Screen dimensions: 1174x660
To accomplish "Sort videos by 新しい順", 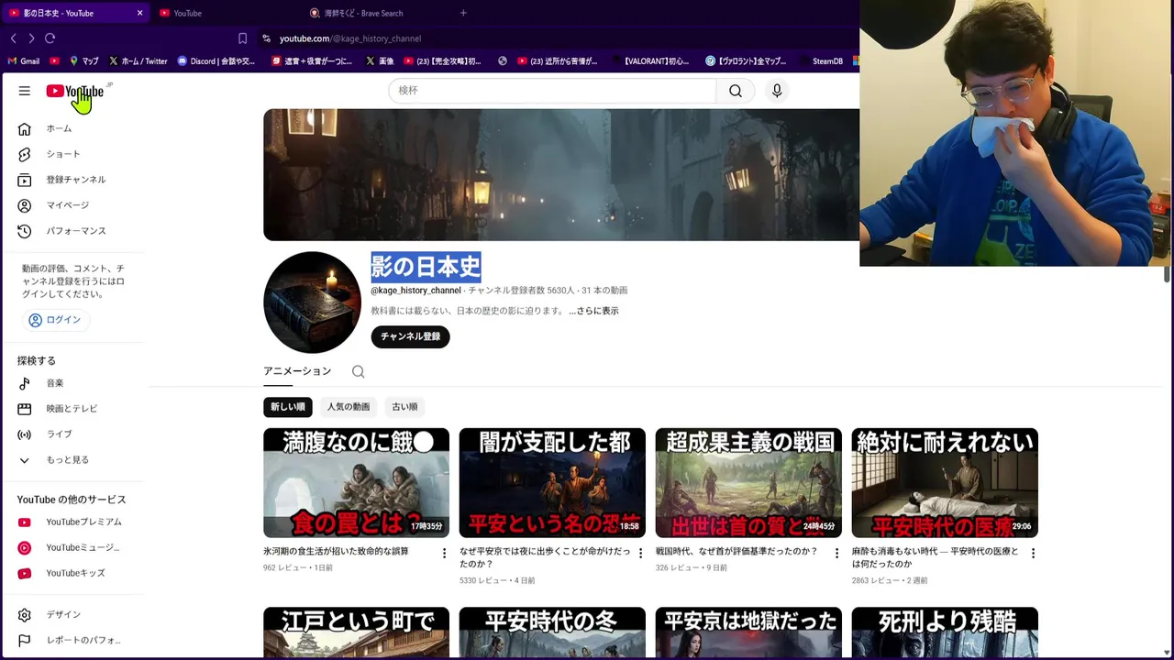I will click(288, 407).
